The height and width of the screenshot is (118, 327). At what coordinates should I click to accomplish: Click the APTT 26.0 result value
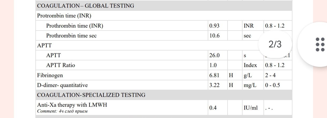[214, 55]
